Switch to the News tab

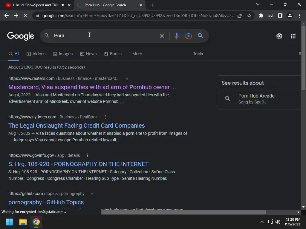click(x=88, y=54)
